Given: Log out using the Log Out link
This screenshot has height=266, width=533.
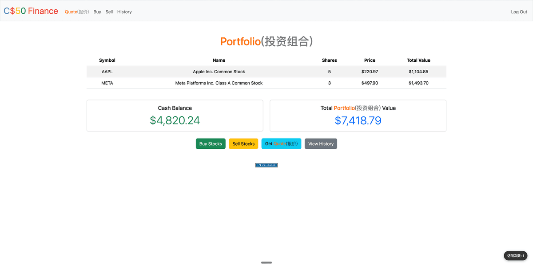Looking at the screenshot, I should (x=519, y=12).
